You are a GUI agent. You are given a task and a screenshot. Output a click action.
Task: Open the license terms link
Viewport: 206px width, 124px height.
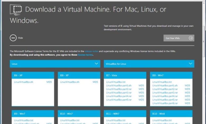point(85,55)
